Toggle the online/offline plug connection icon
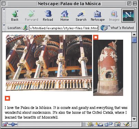Screen dimensions: 139x129 [x=13, y=124]
